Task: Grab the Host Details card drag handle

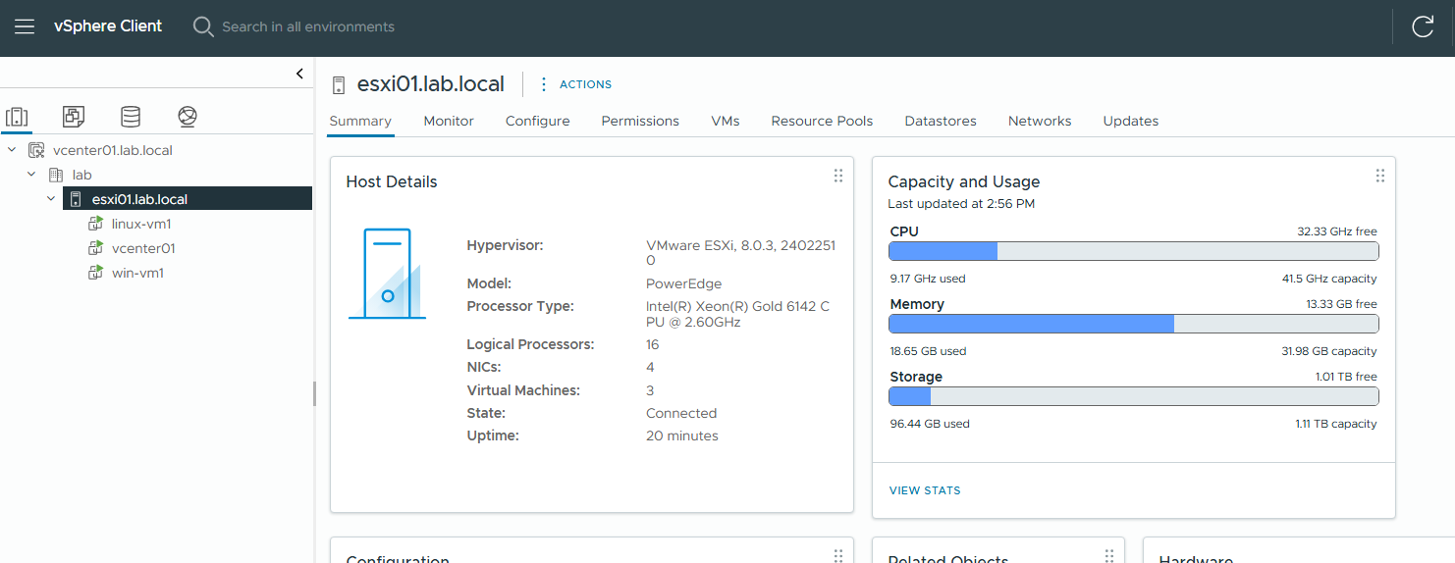Action: 838,176
